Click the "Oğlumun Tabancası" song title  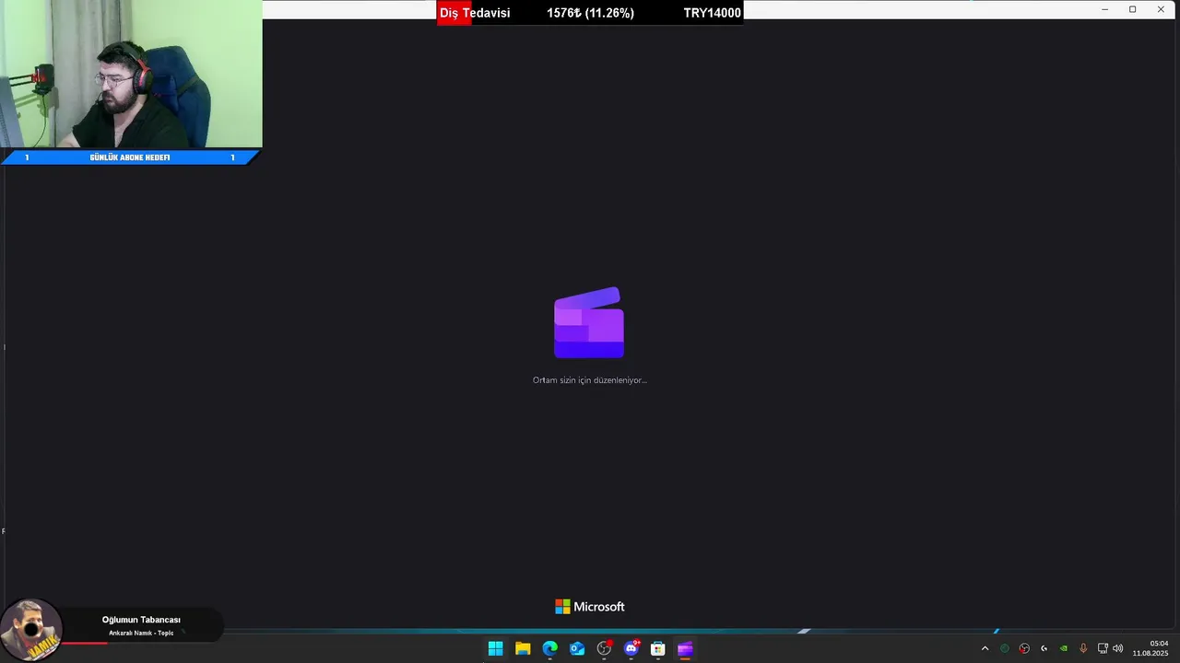pyautogui.click(x=141, y=620)
